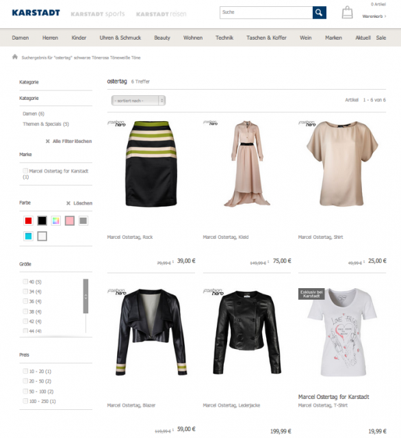Select the grey color swatch

83,220
